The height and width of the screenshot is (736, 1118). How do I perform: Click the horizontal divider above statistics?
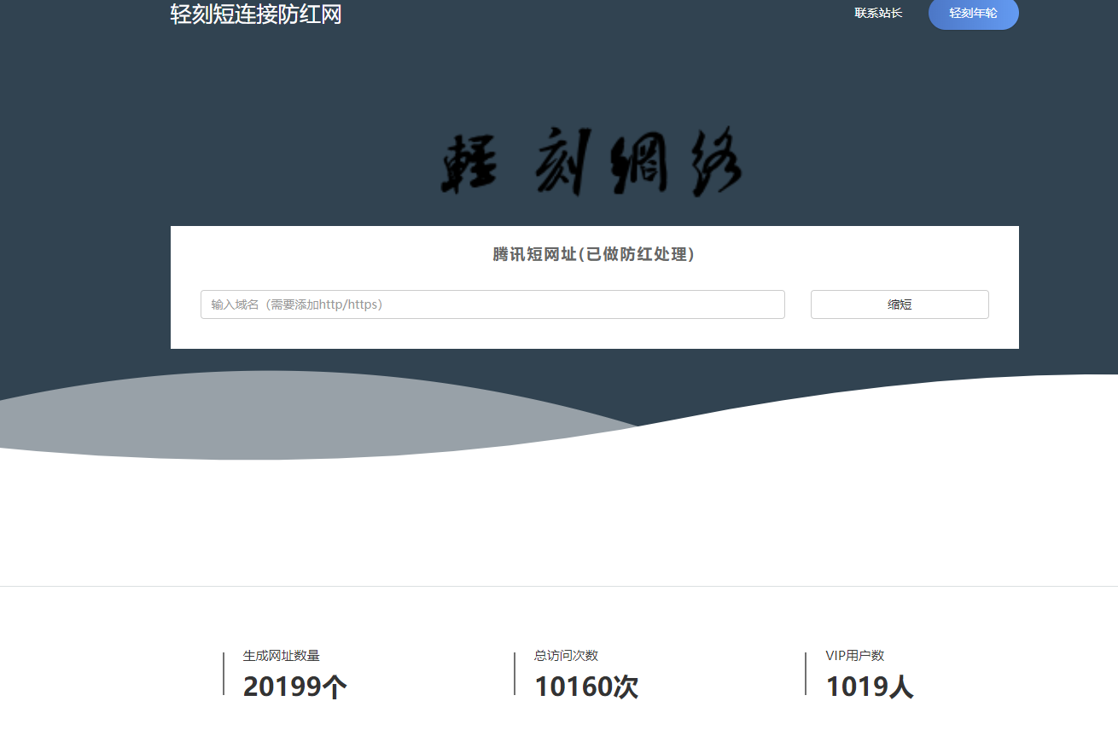coord(559,585)
